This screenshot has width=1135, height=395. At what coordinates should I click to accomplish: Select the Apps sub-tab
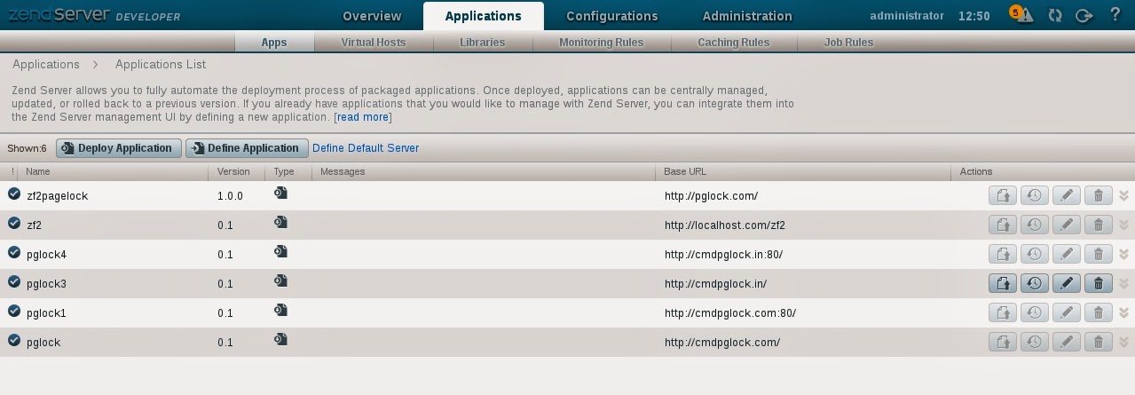274,43
